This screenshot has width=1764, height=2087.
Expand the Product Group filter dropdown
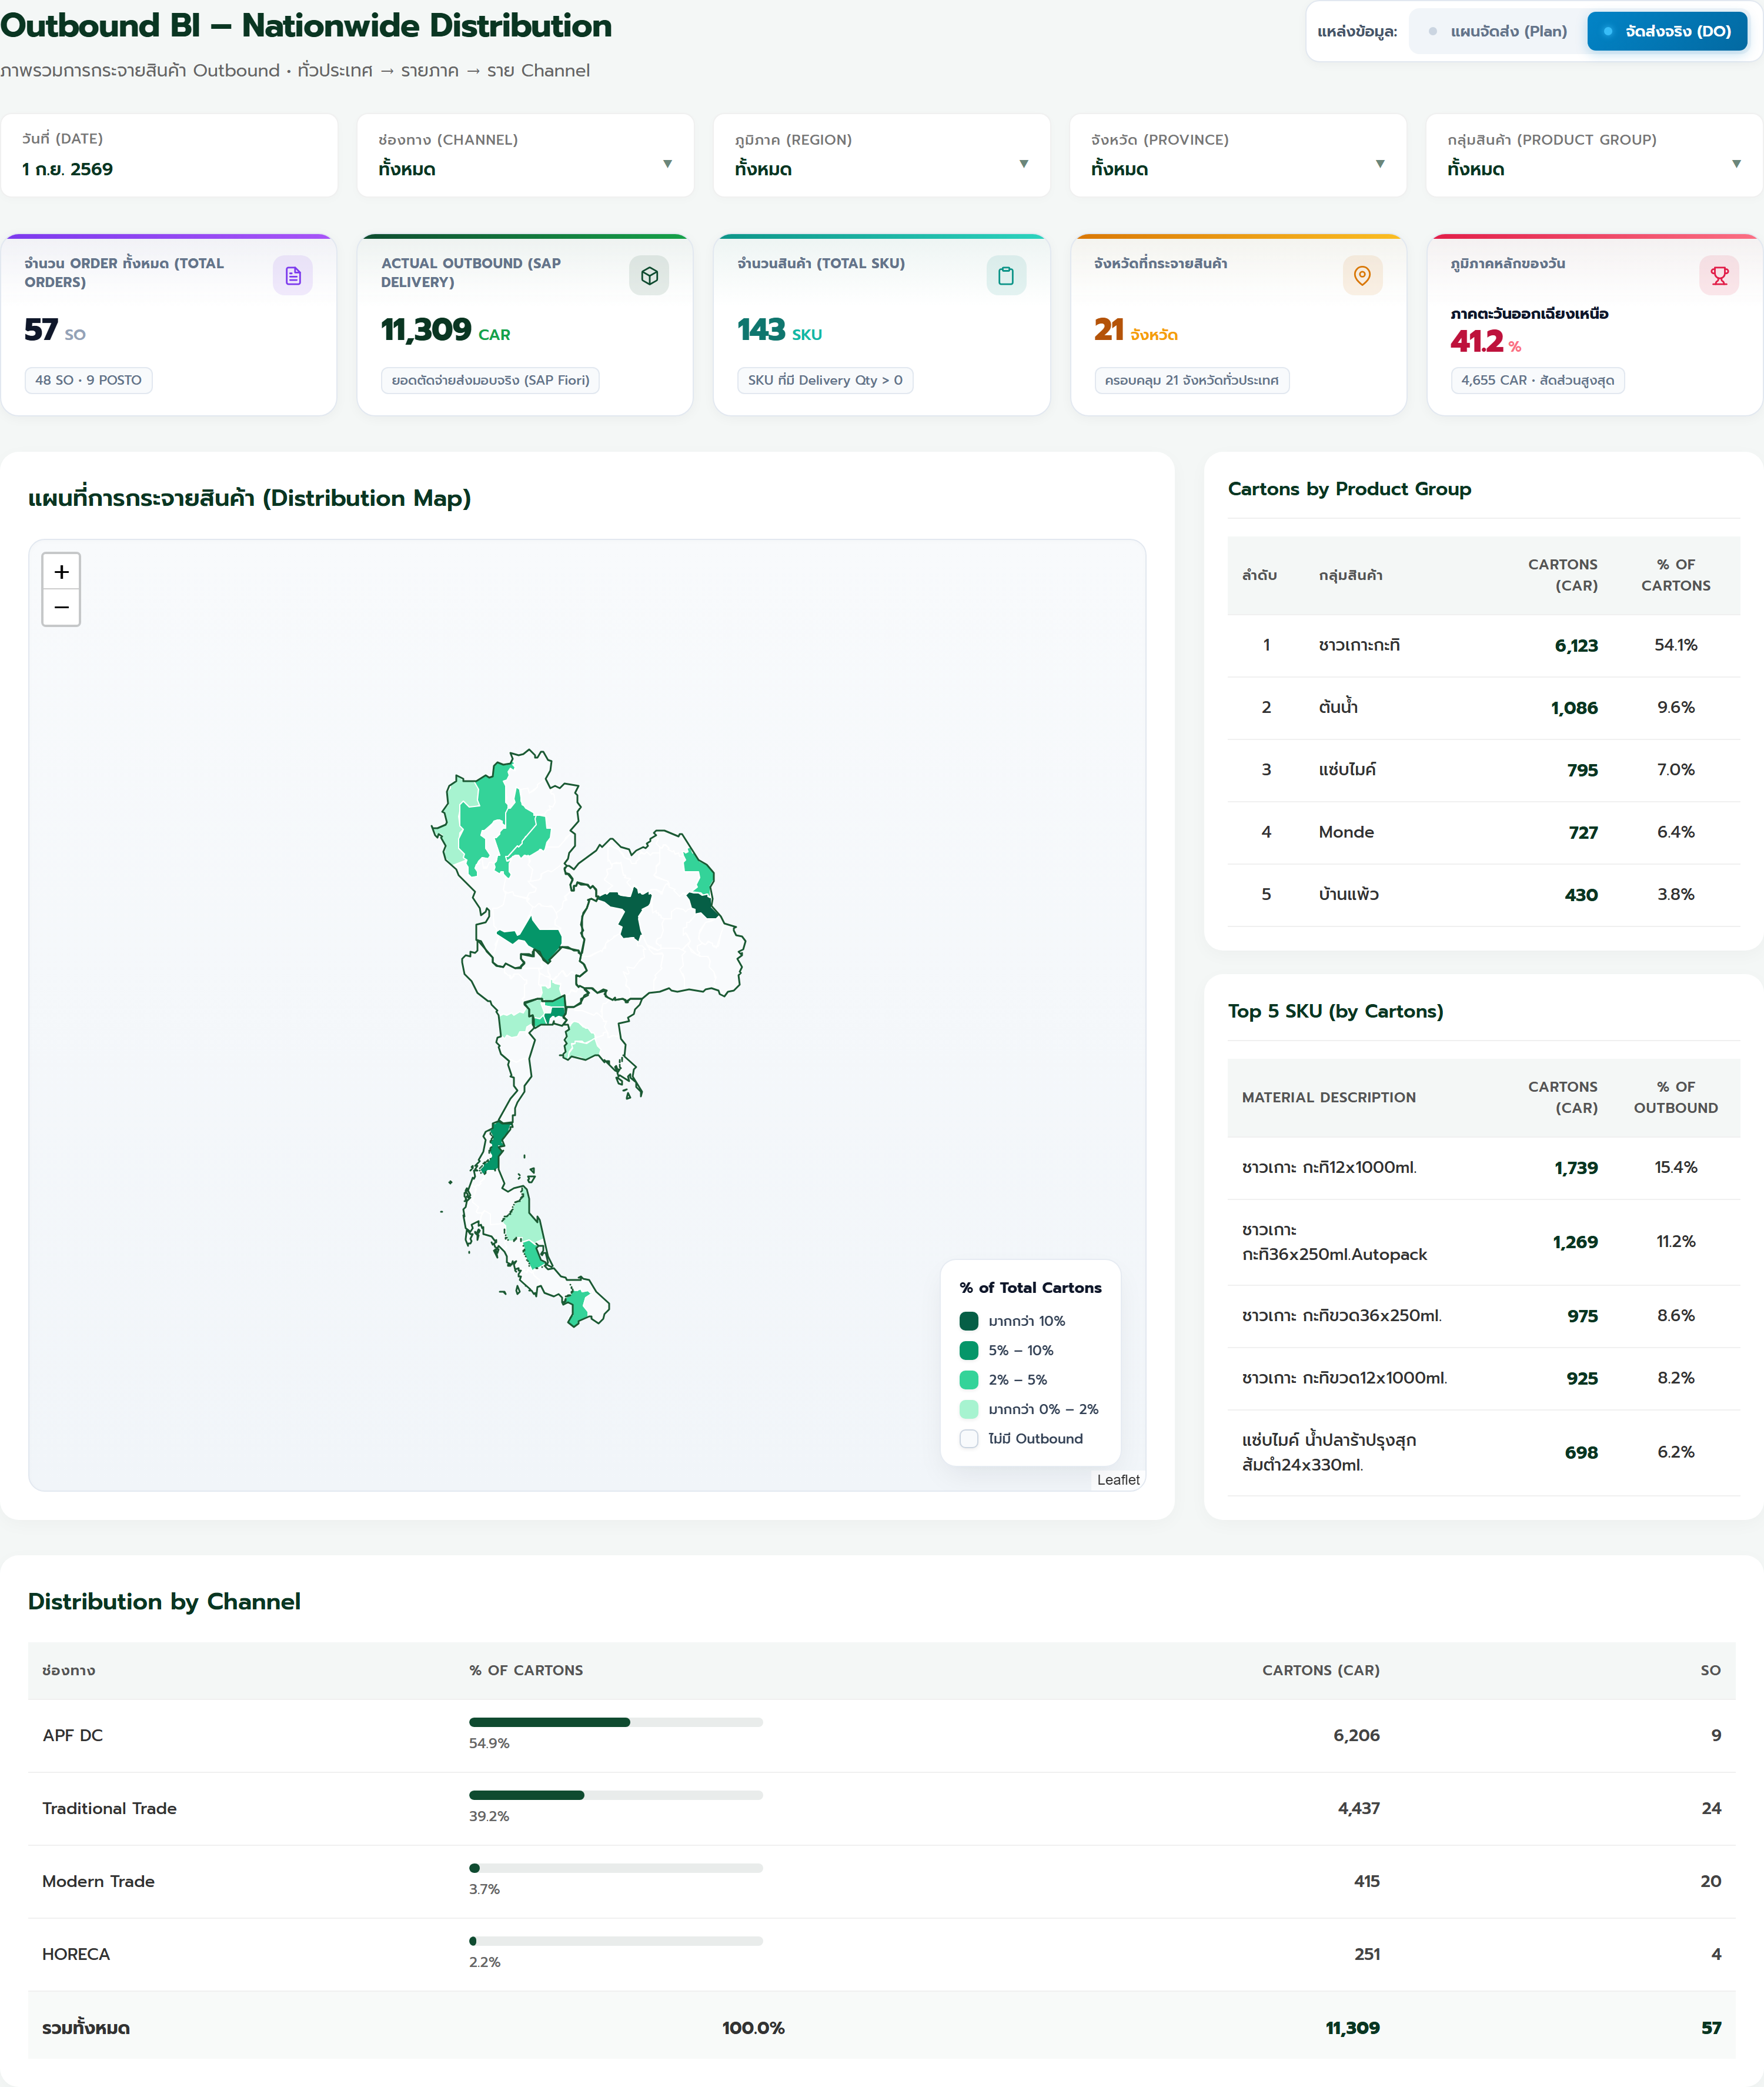pos(1594,155)
